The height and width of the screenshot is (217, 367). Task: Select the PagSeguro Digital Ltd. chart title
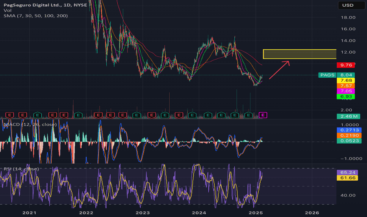tap(45, 5)
